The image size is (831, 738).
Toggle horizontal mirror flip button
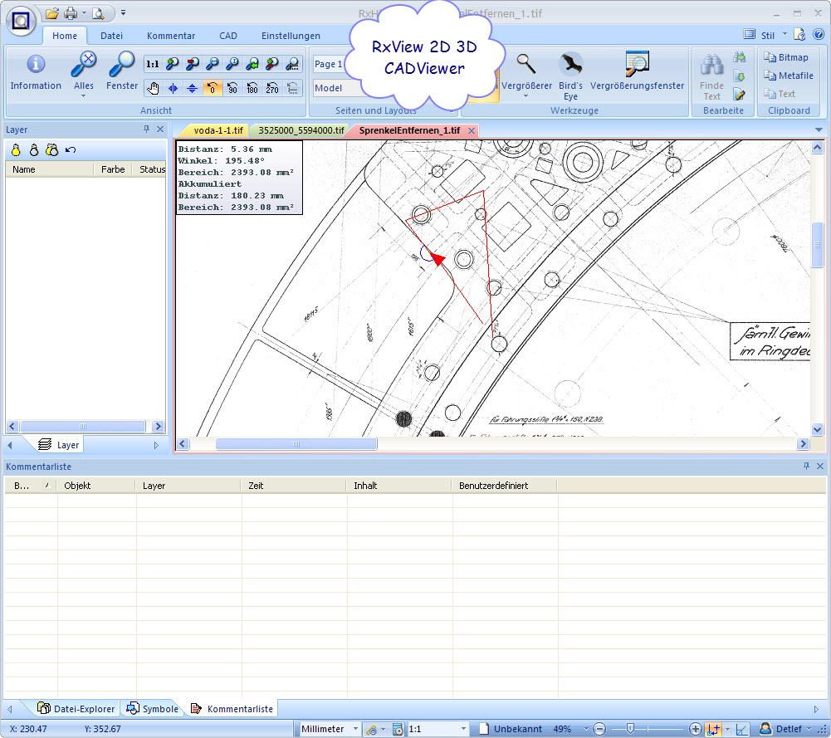pos(173,88)
